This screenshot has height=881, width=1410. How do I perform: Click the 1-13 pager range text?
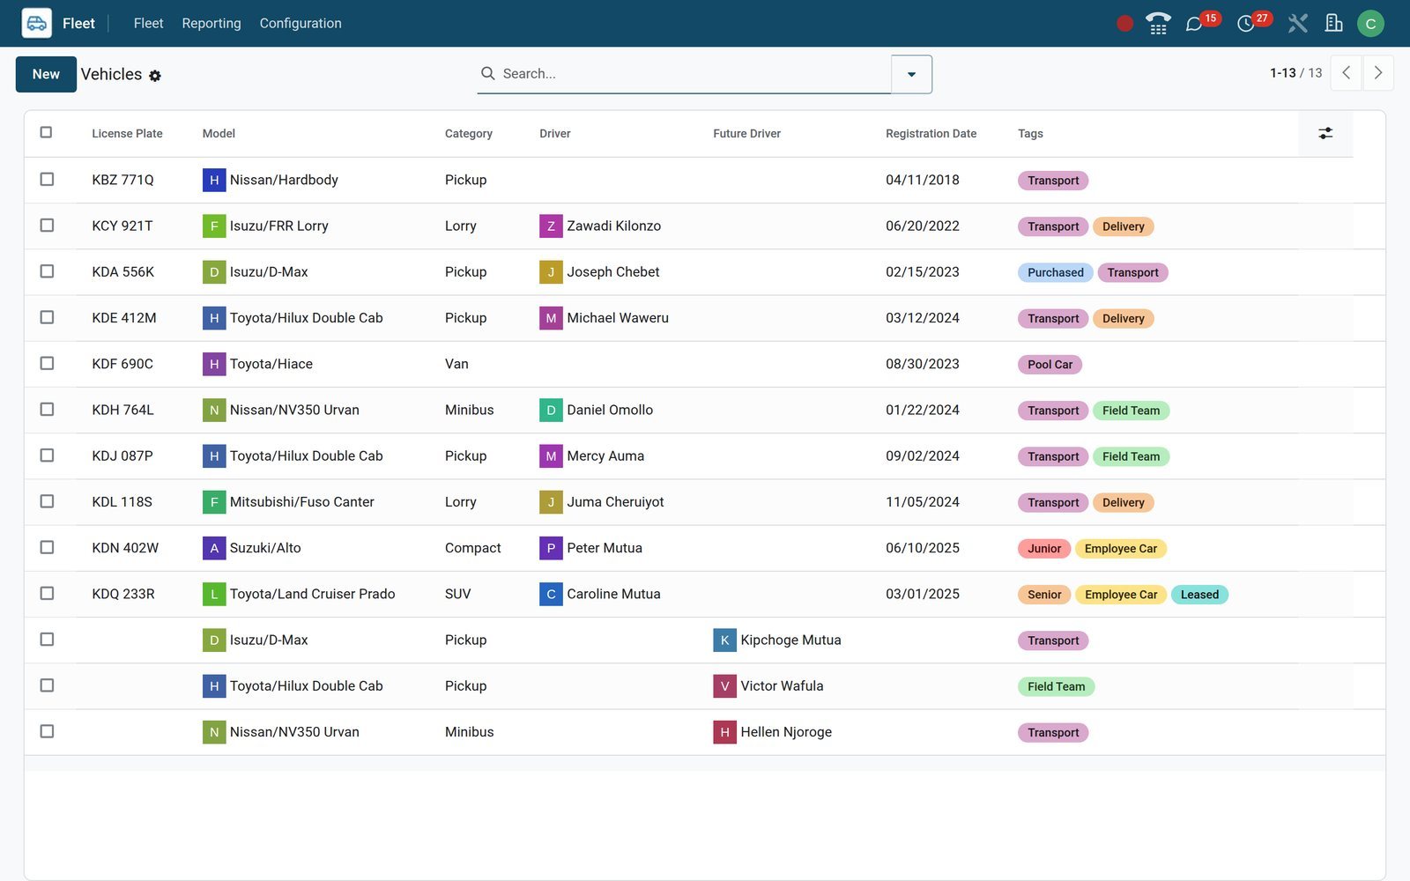(1282, 73)
